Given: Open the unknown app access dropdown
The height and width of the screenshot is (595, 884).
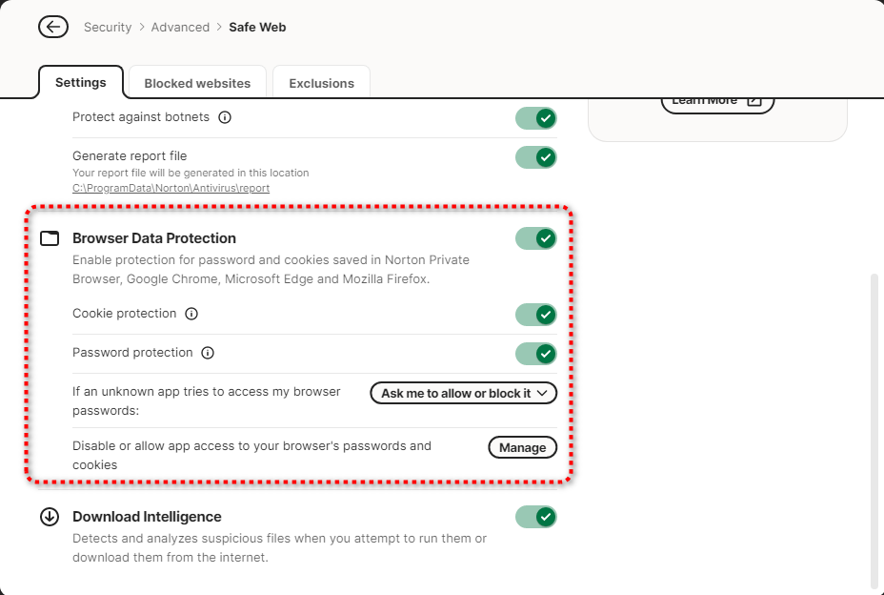Looking at the screenshot, I should coord(463,393).
